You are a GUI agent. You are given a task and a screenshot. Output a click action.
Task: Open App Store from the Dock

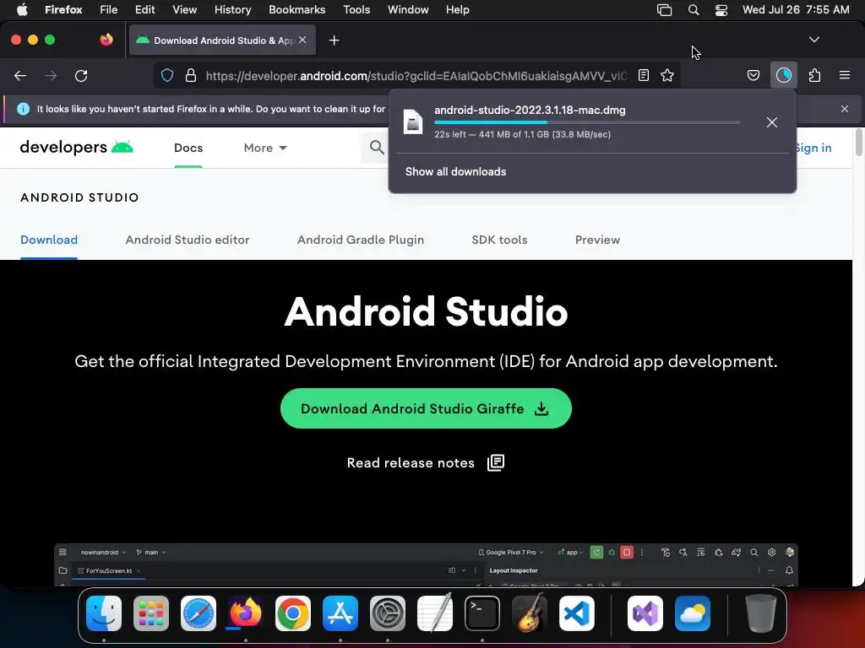point(340,613)
